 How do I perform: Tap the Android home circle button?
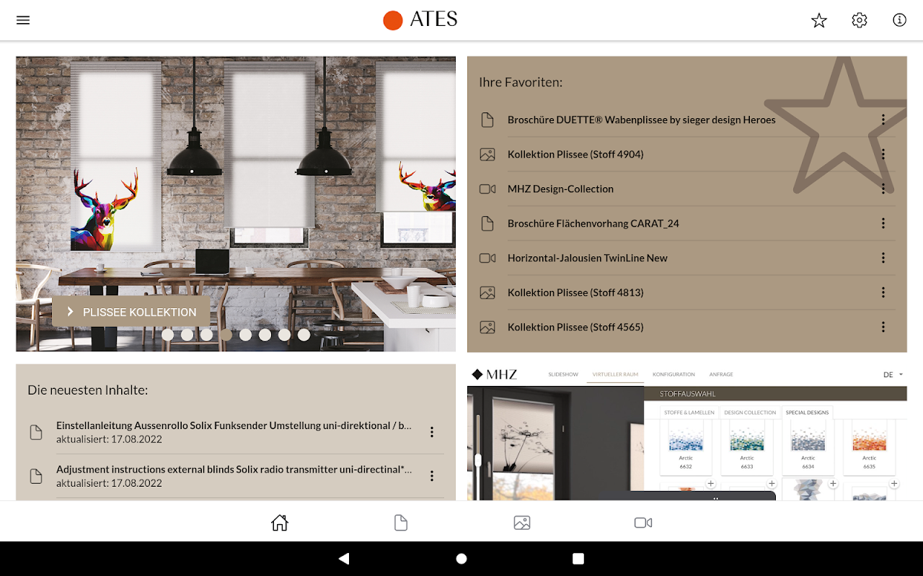461,559
